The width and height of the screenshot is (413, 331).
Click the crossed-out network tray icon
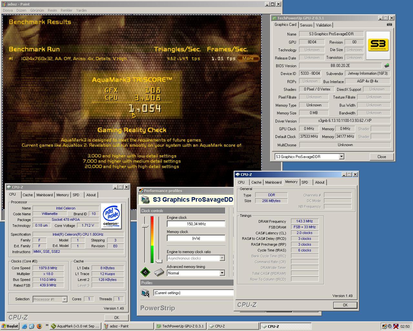pos(396,326)
